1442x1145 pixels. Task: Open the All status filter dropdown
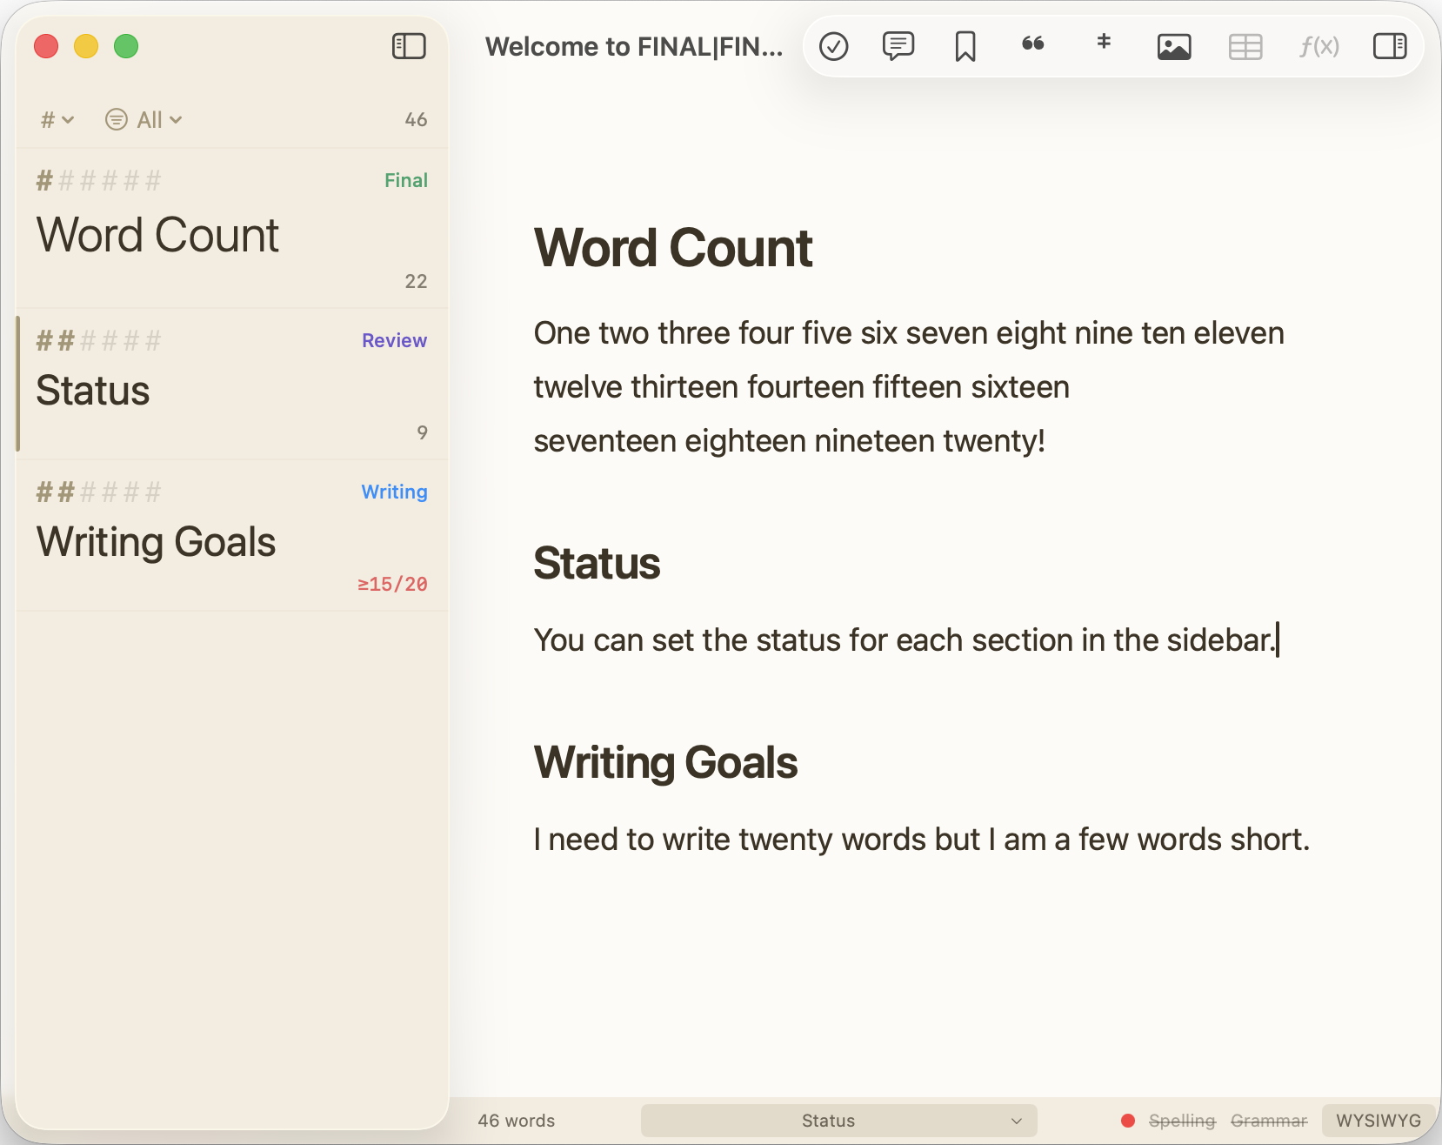coord(144,120)
